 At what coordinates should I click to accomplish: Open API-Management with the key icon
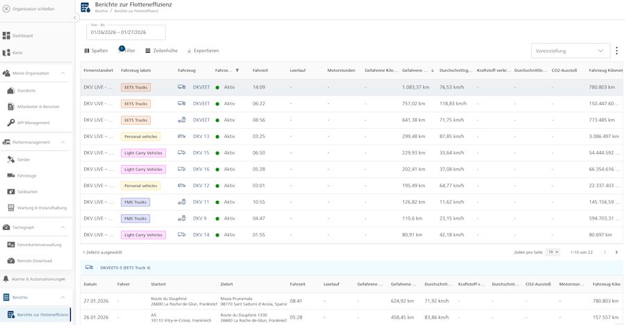[33, 123]
